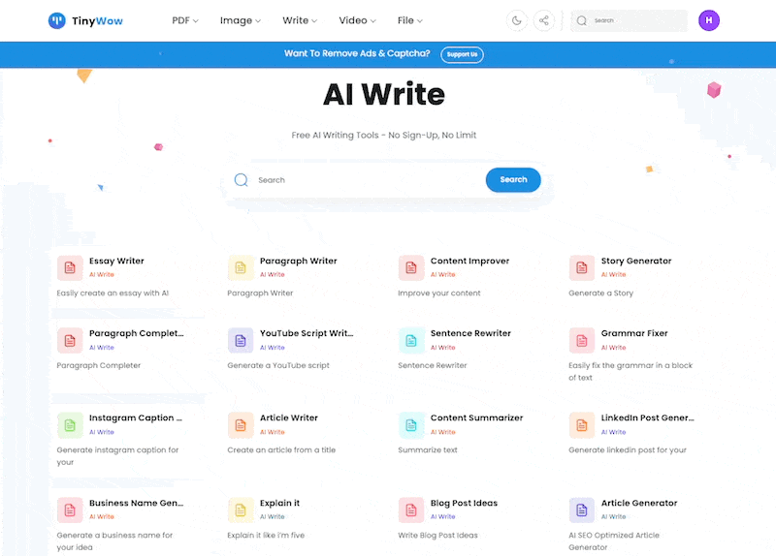
Task: Open the Sentence Rewriter tool title
Action: pyautogui.click(x=470, y=333)
